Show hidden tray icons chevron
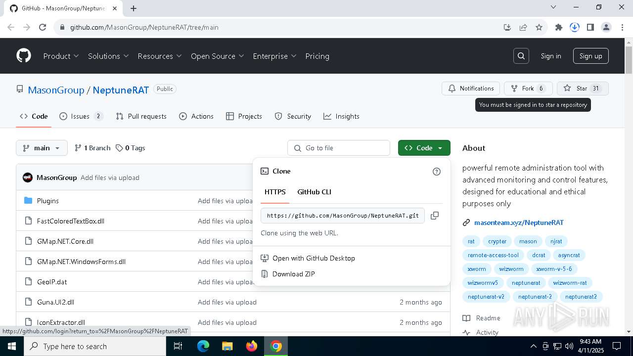 click(533, 346)
